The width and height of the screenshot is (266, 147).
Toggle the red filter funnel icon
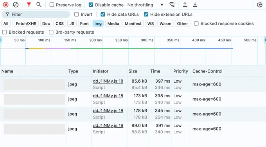click(x=29, y=5)
